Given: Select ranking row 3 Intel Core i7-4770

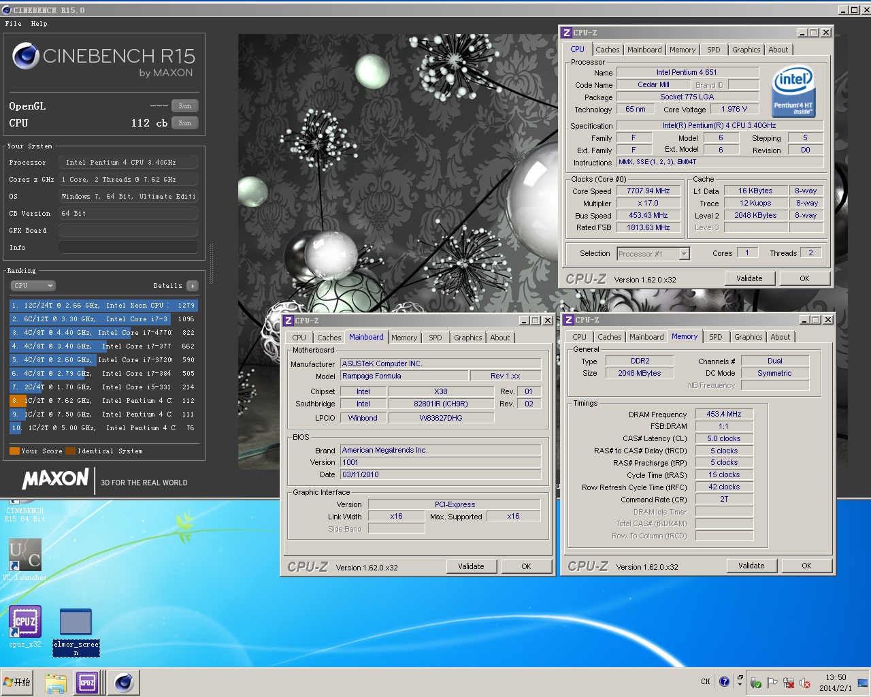Looking at the screenshot, I should point(103,333).
